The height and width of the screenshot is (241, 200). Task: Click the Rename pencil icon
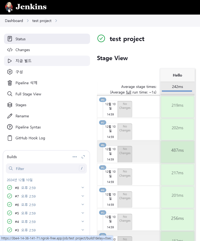pyautogui.click(x=10, y=116)
